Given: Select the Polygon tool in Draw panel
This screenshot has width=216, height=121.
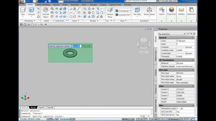Looking at the screenshot, I should 71,16.
